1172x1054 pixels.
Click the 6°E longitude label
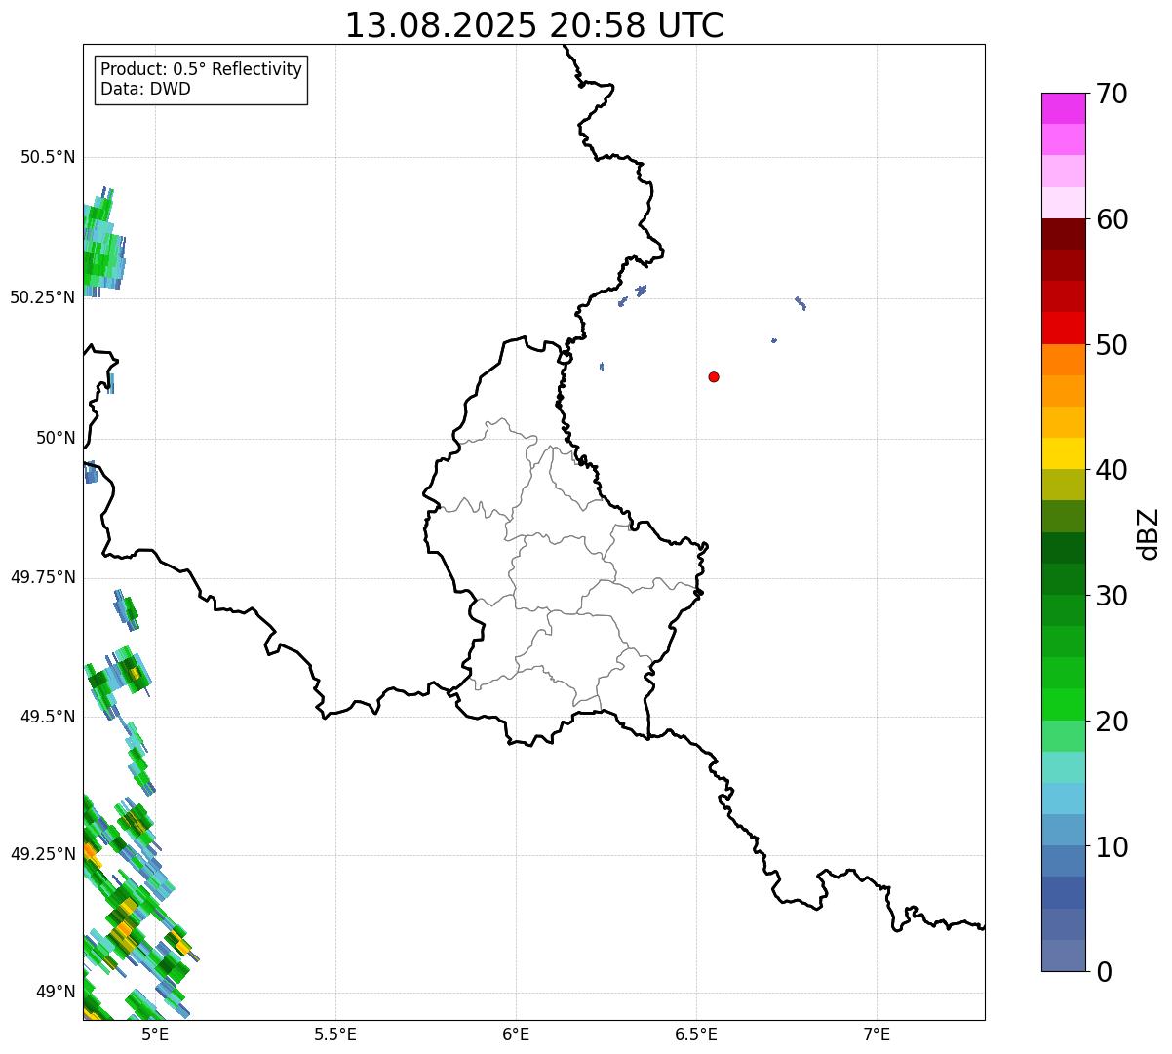click(516, 1034)
